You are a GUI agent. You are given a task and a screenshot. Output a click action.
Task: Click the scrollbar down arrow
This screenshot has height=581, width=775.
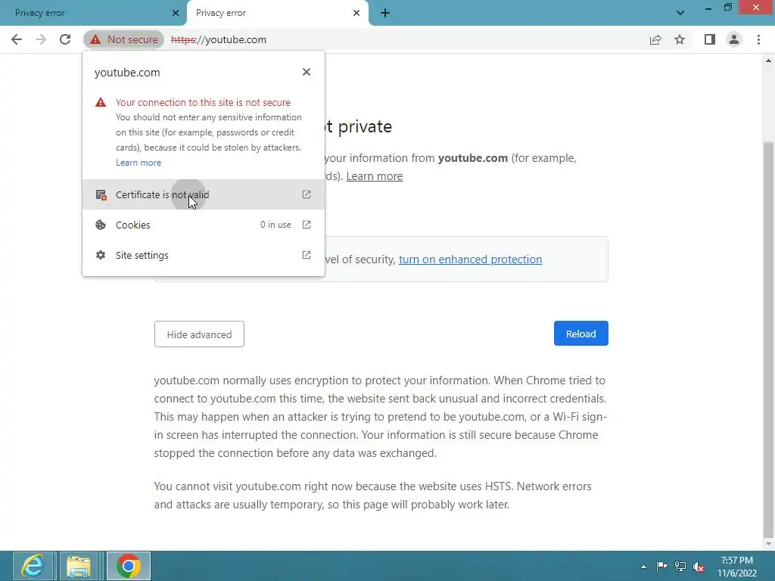768,544
